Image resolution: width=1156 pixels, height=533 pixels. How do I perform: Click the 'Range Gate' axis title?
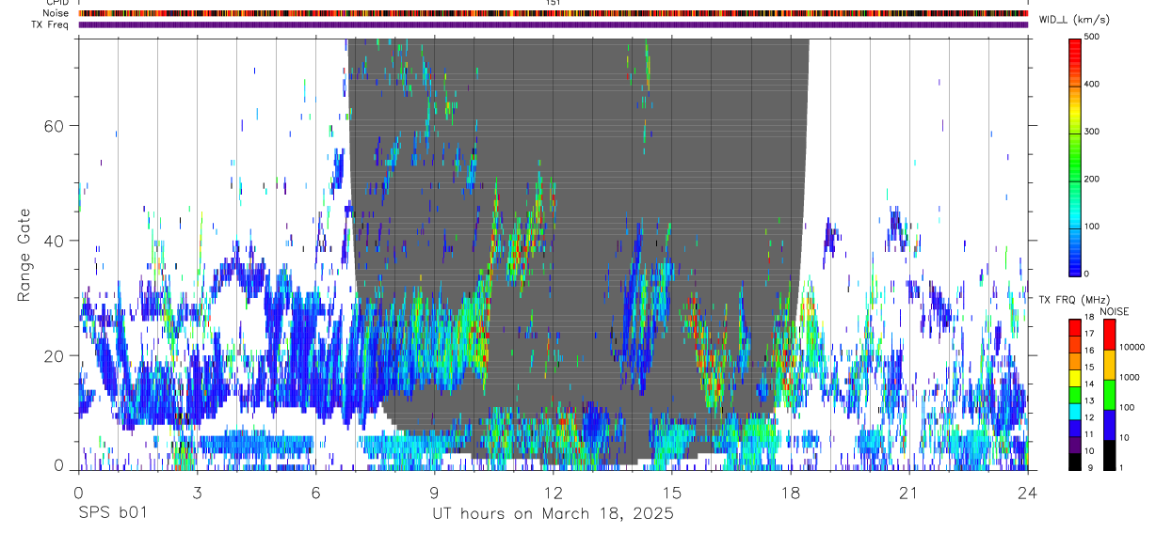click(24, 255)
